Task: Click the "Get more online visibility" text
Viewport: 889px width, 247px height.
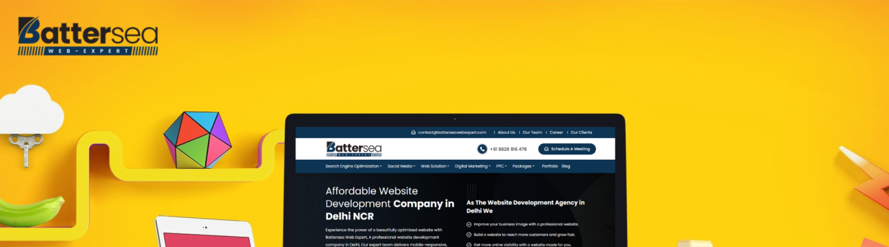Action: pos(522,244)
